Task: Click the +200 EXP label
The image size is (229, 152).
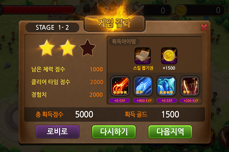Action: pos(190,101)
